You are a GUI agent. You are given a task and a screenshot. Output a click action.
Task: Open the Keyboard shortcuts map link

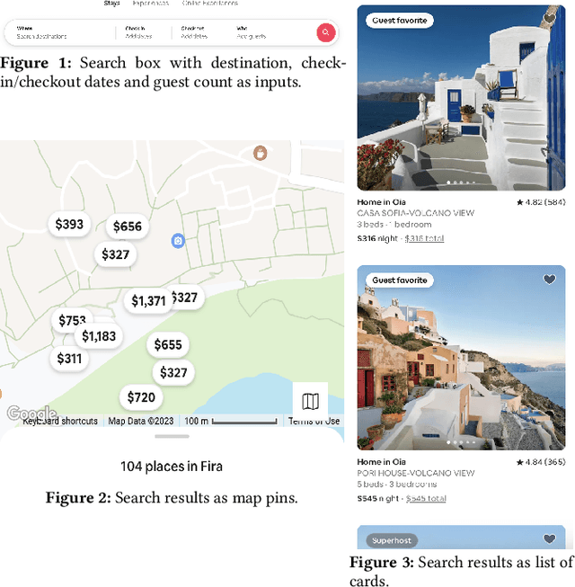click(60, 421)
